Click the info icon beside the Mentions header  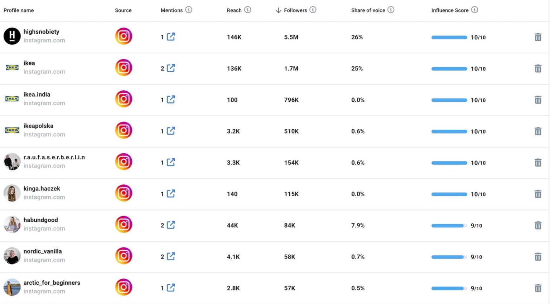pyautogui.click(x=189, y=10)
